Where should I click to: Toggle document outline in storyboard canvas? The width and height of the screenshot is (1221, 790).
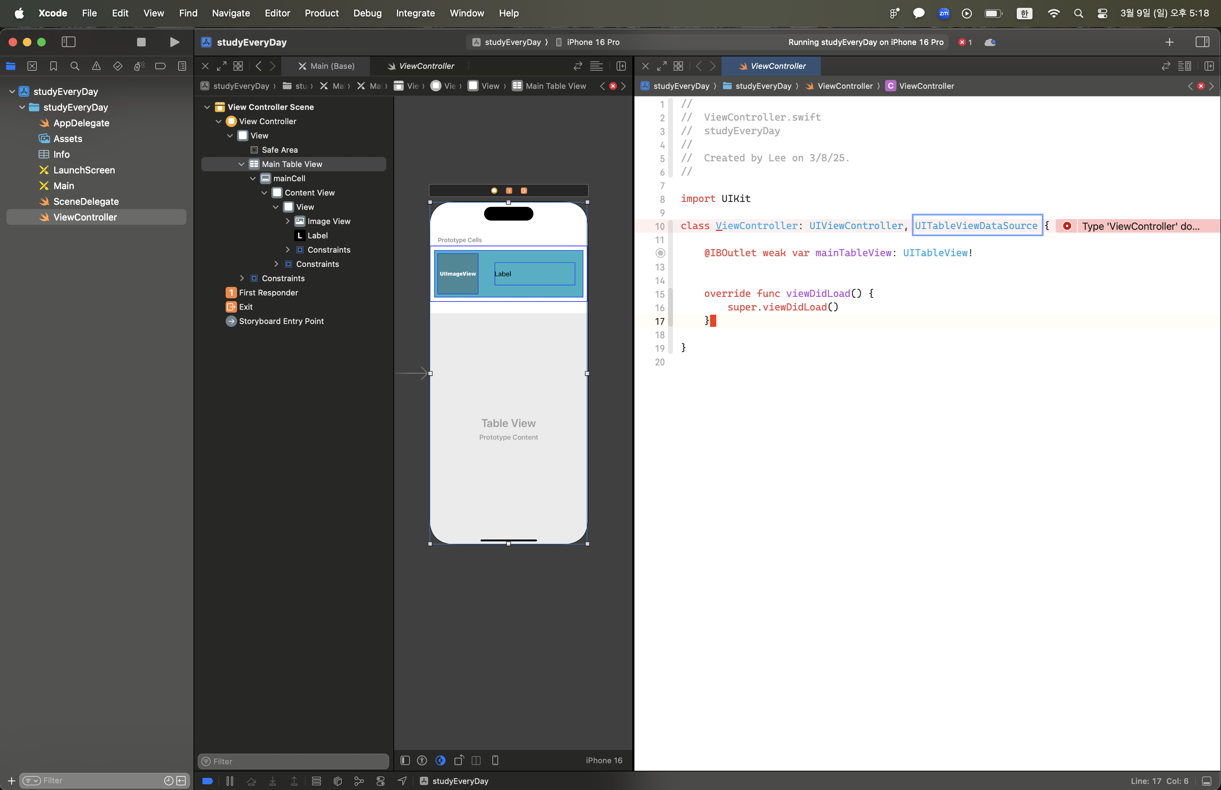click(405, 760)
